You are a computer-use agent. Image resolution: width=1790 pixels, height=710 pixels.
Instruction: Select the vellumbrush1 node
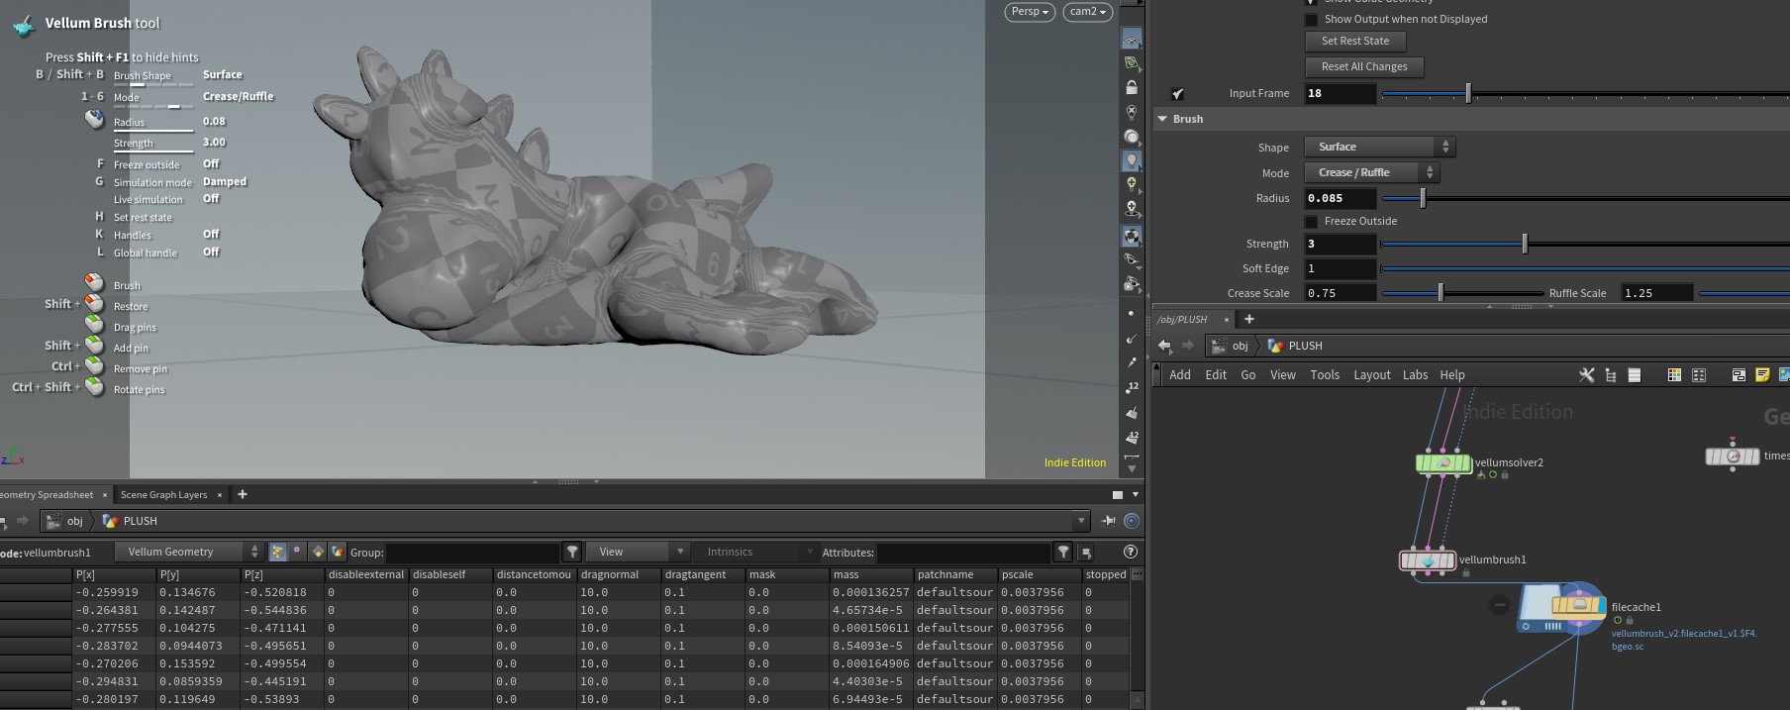point(1428,560)
